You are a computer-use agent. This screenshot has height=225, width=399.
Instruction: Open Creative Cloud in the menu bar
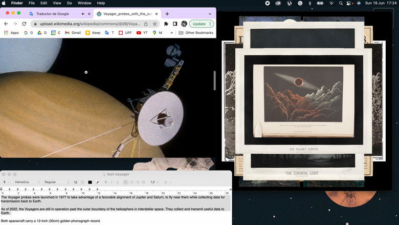click(x=278, y=3)
